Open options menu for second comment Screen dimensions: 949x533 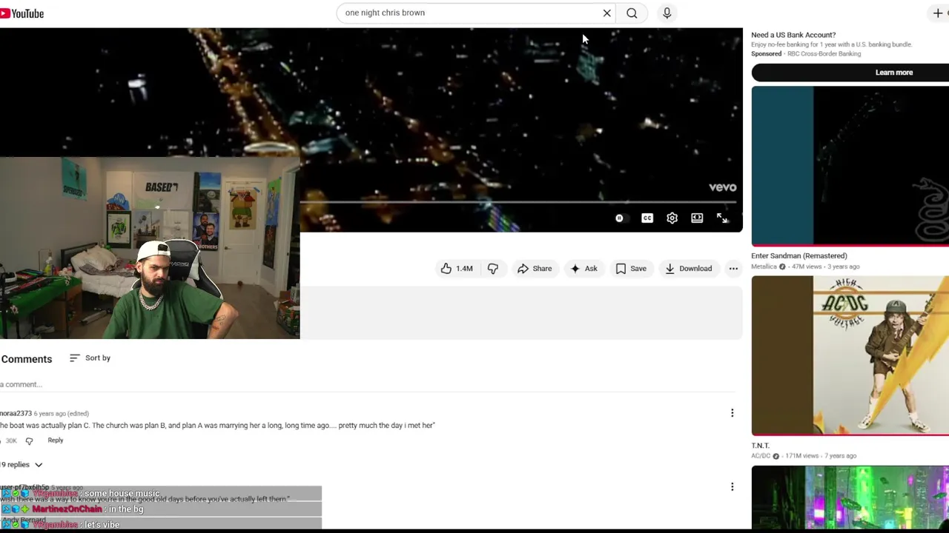point(732,487)
